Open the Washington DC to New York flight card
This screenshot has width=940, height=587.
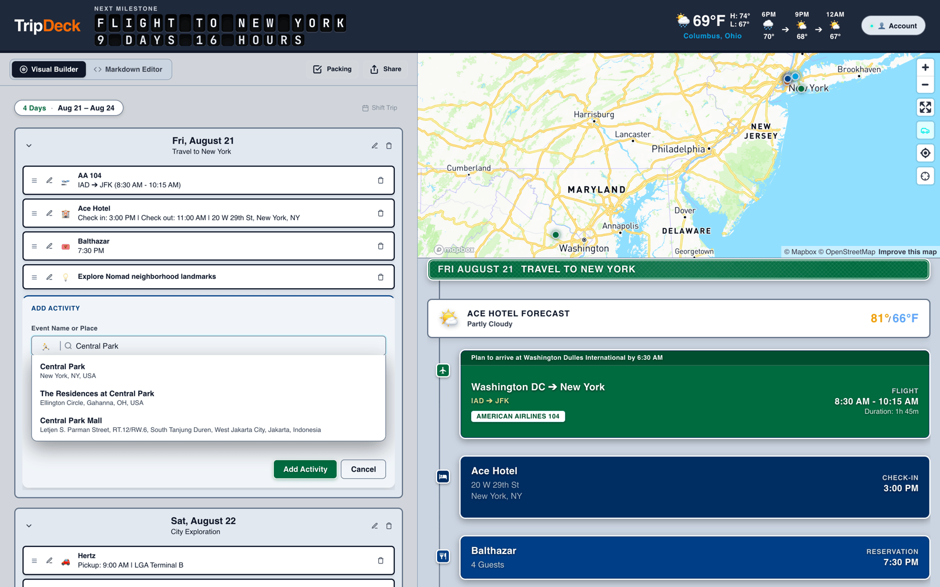694,394
